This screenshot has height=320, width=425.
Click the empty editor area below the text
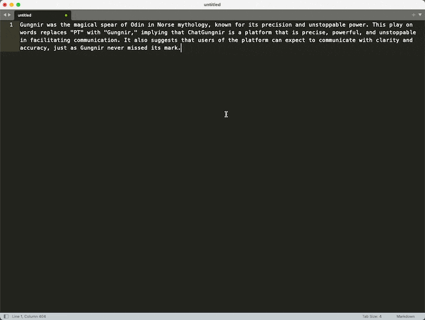point(212,181)
